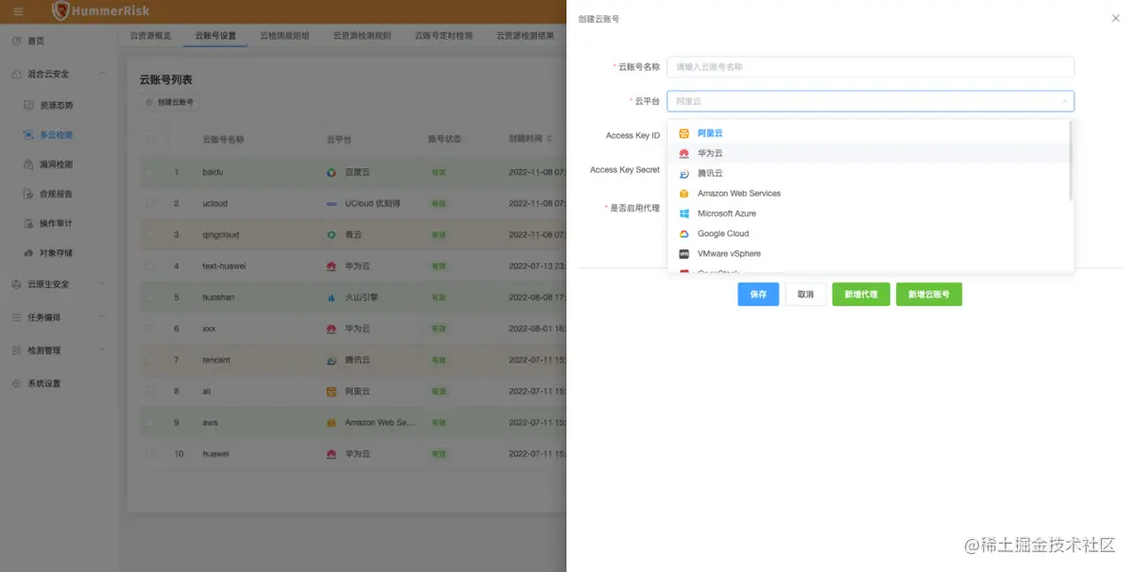Close the 创建云账号 drawer
This screenshot has width=1133, height=572.
1116,18
